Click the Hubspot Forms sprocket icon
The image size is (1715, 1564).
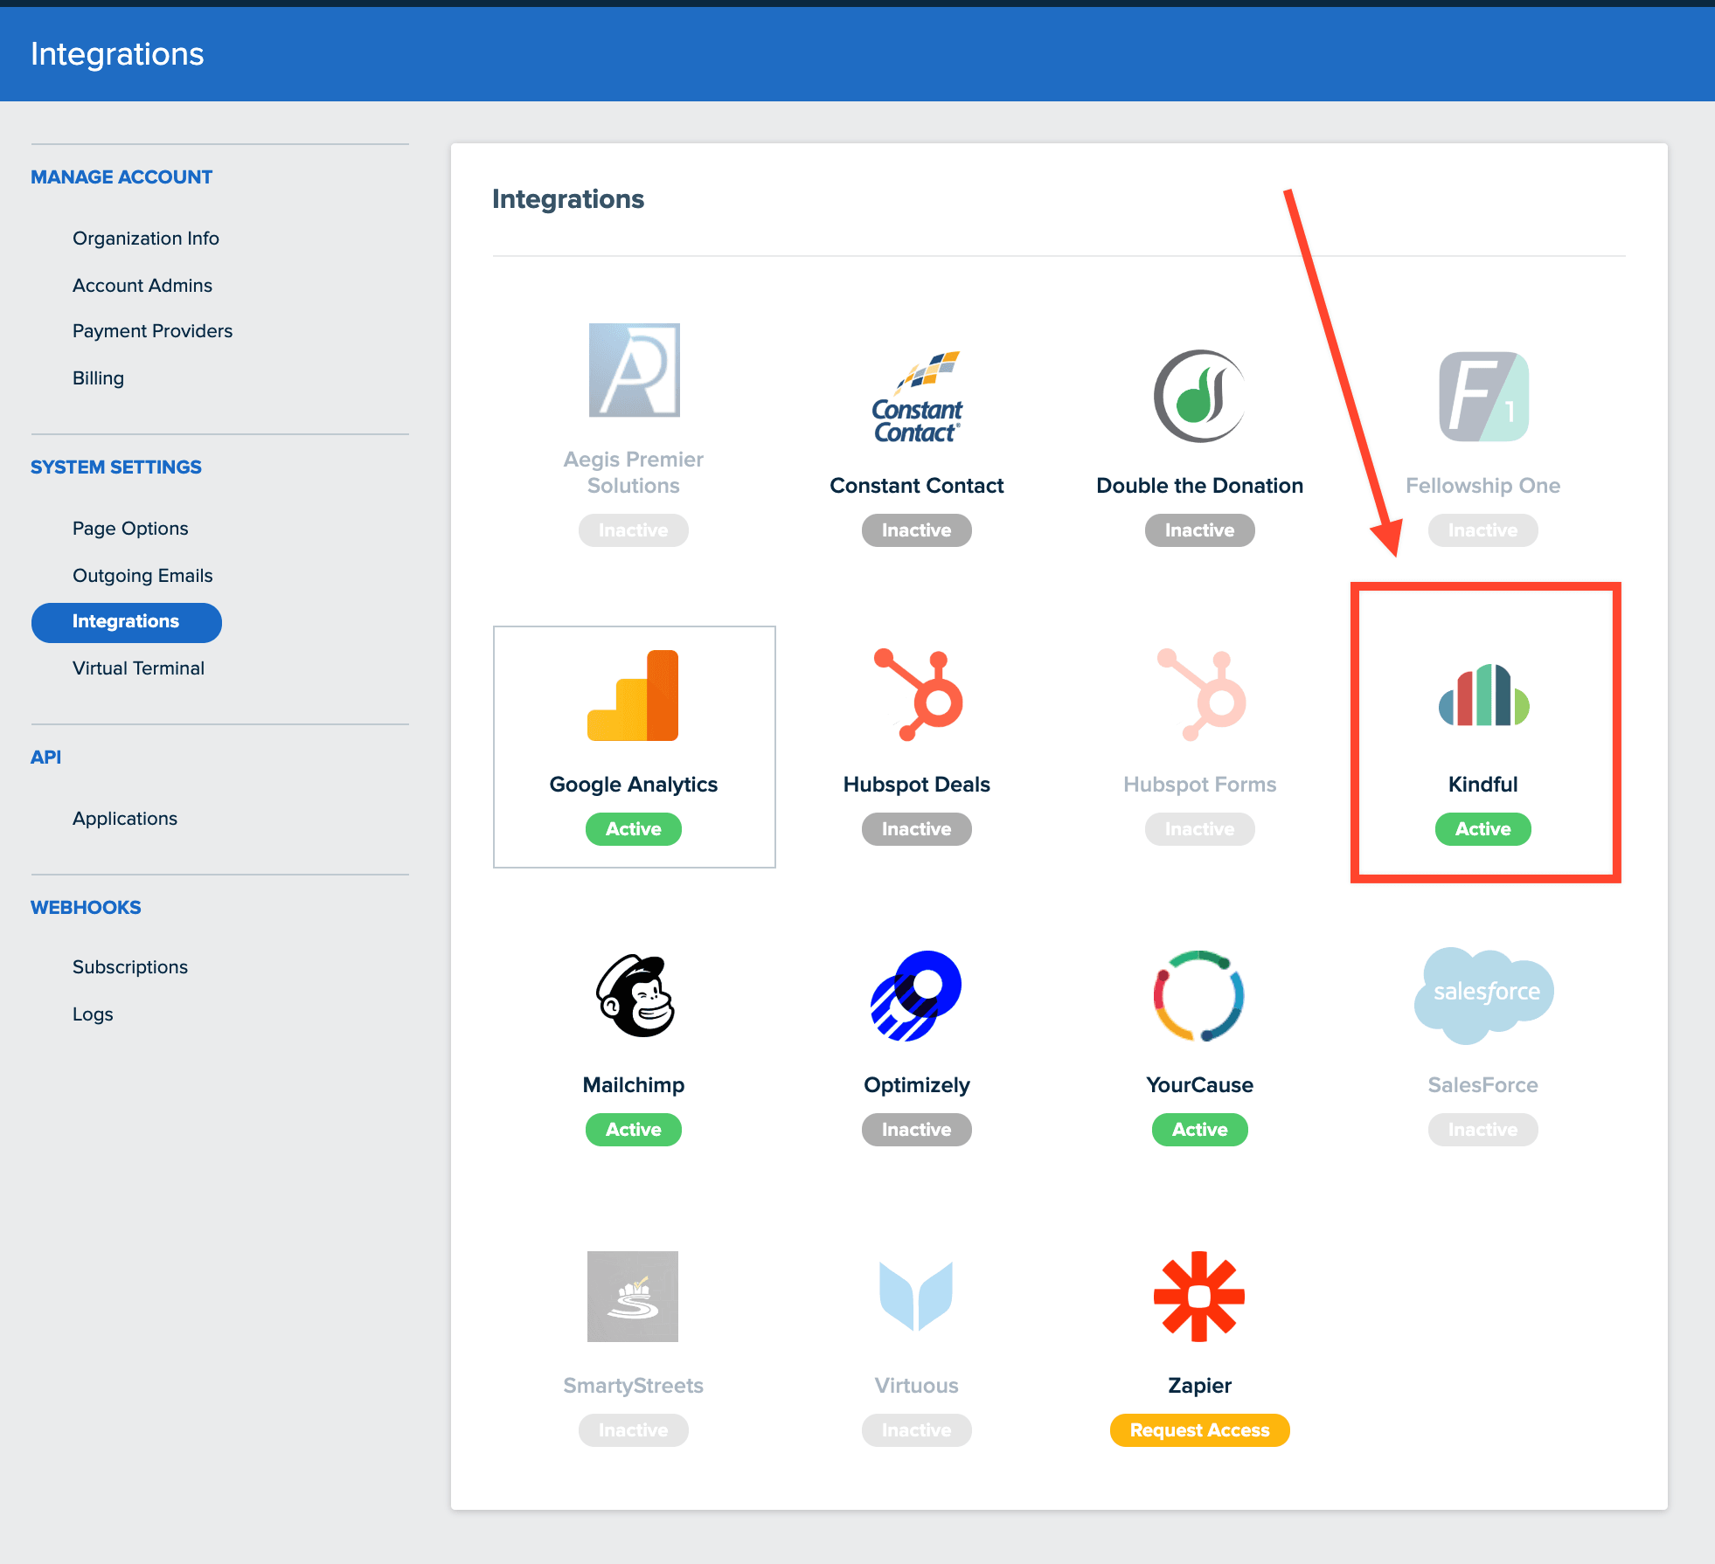point(1200,695)
